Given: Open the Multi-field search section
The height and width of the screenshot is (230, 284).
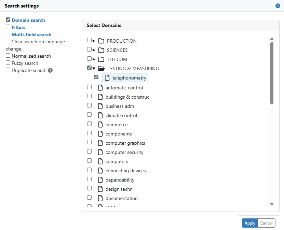Looking at the screenshot, I should tap(31, 34).
